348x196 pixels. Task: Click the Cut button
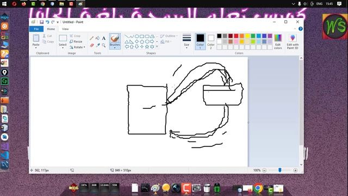47,36
